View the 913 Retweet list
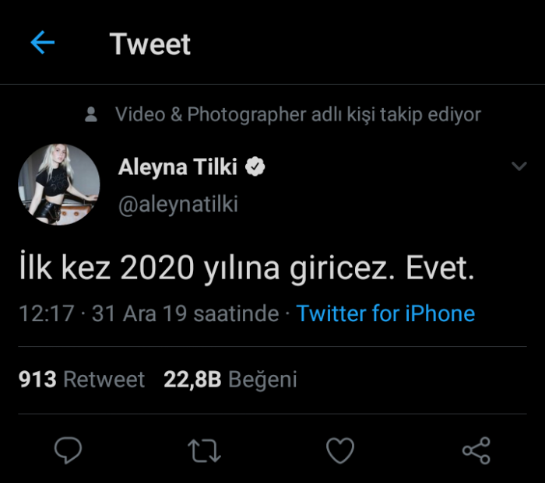Image resolution: width=545 pixels, height=483 pixels. click(82, 380)
